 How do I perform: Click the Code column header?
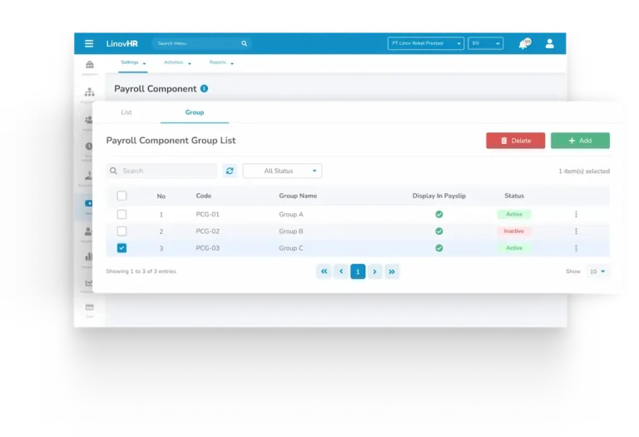[203, 196]
